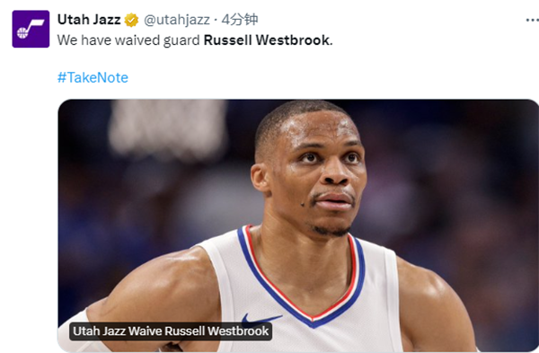Open the tweet's more options ellipsis
This screenshot has height=353, width=539.
point(532,21)
